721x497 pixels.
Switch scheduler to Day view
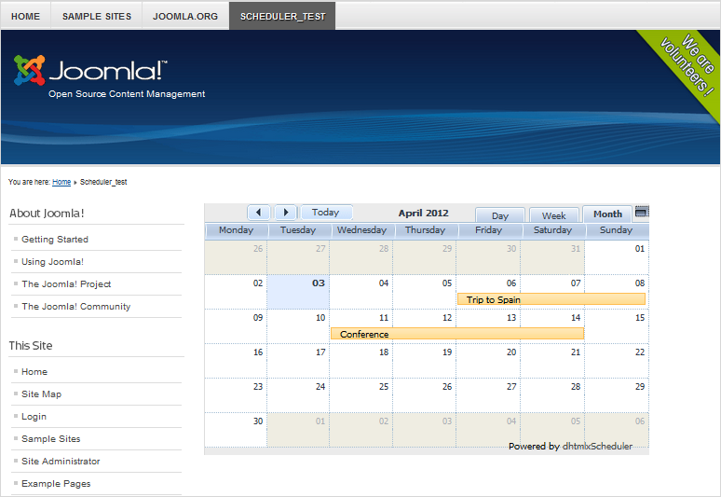pos(500,215)
